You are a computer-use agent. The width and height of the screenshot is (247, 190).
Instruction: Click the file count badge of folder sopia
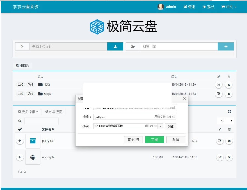30,94
